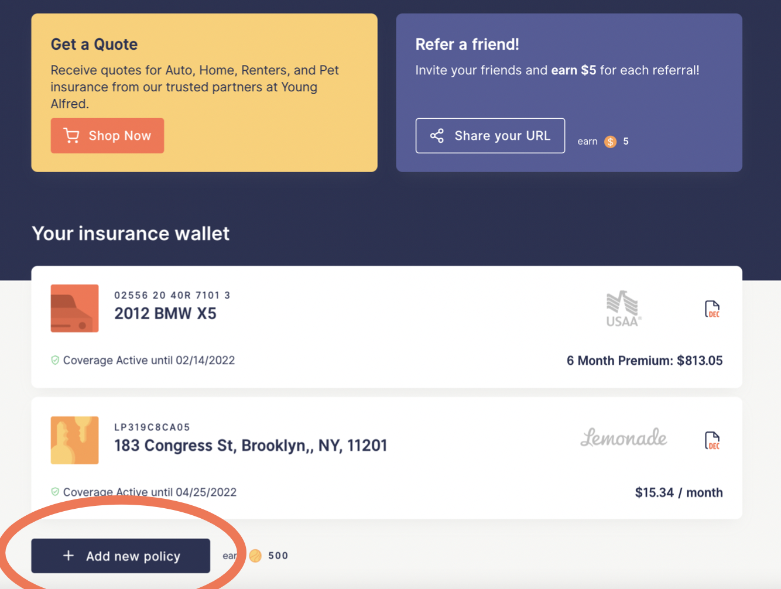Click the policy number LP319C8CA05
781x589 pixels.
[x=152, y=427]
